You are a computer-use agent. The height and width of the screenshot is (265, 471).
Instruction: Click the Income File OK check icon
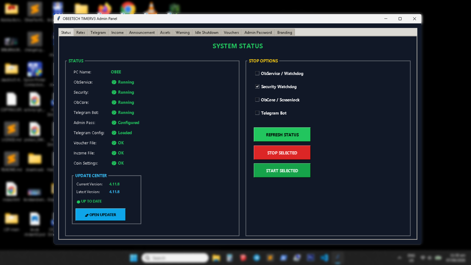click(x=114, y=153)
